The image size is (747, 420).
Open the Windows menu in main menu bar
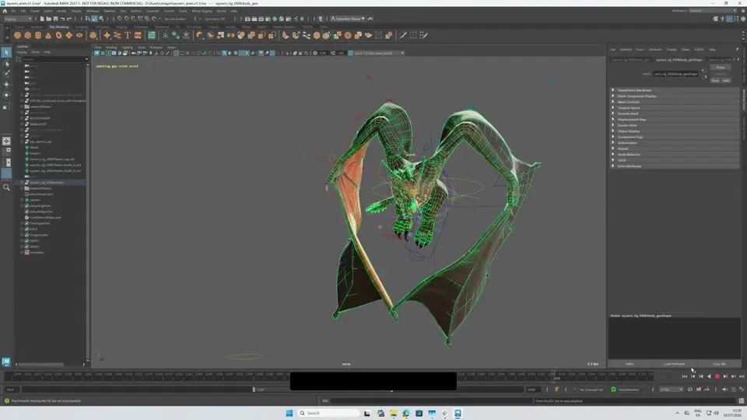coord(93,10)
